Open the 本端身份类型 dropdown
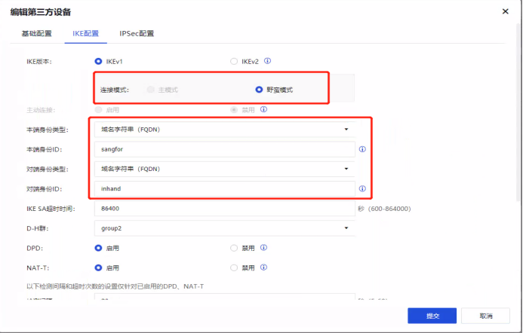Image resolution: width=523 pixels, height=333 pixels. 224,130
